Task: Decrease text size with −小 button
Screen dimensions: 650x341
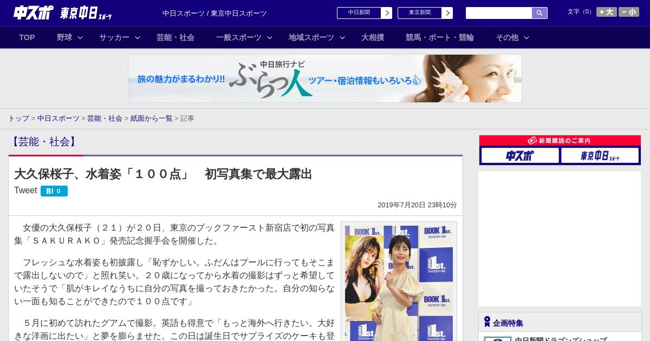Action: coord(629,12)
